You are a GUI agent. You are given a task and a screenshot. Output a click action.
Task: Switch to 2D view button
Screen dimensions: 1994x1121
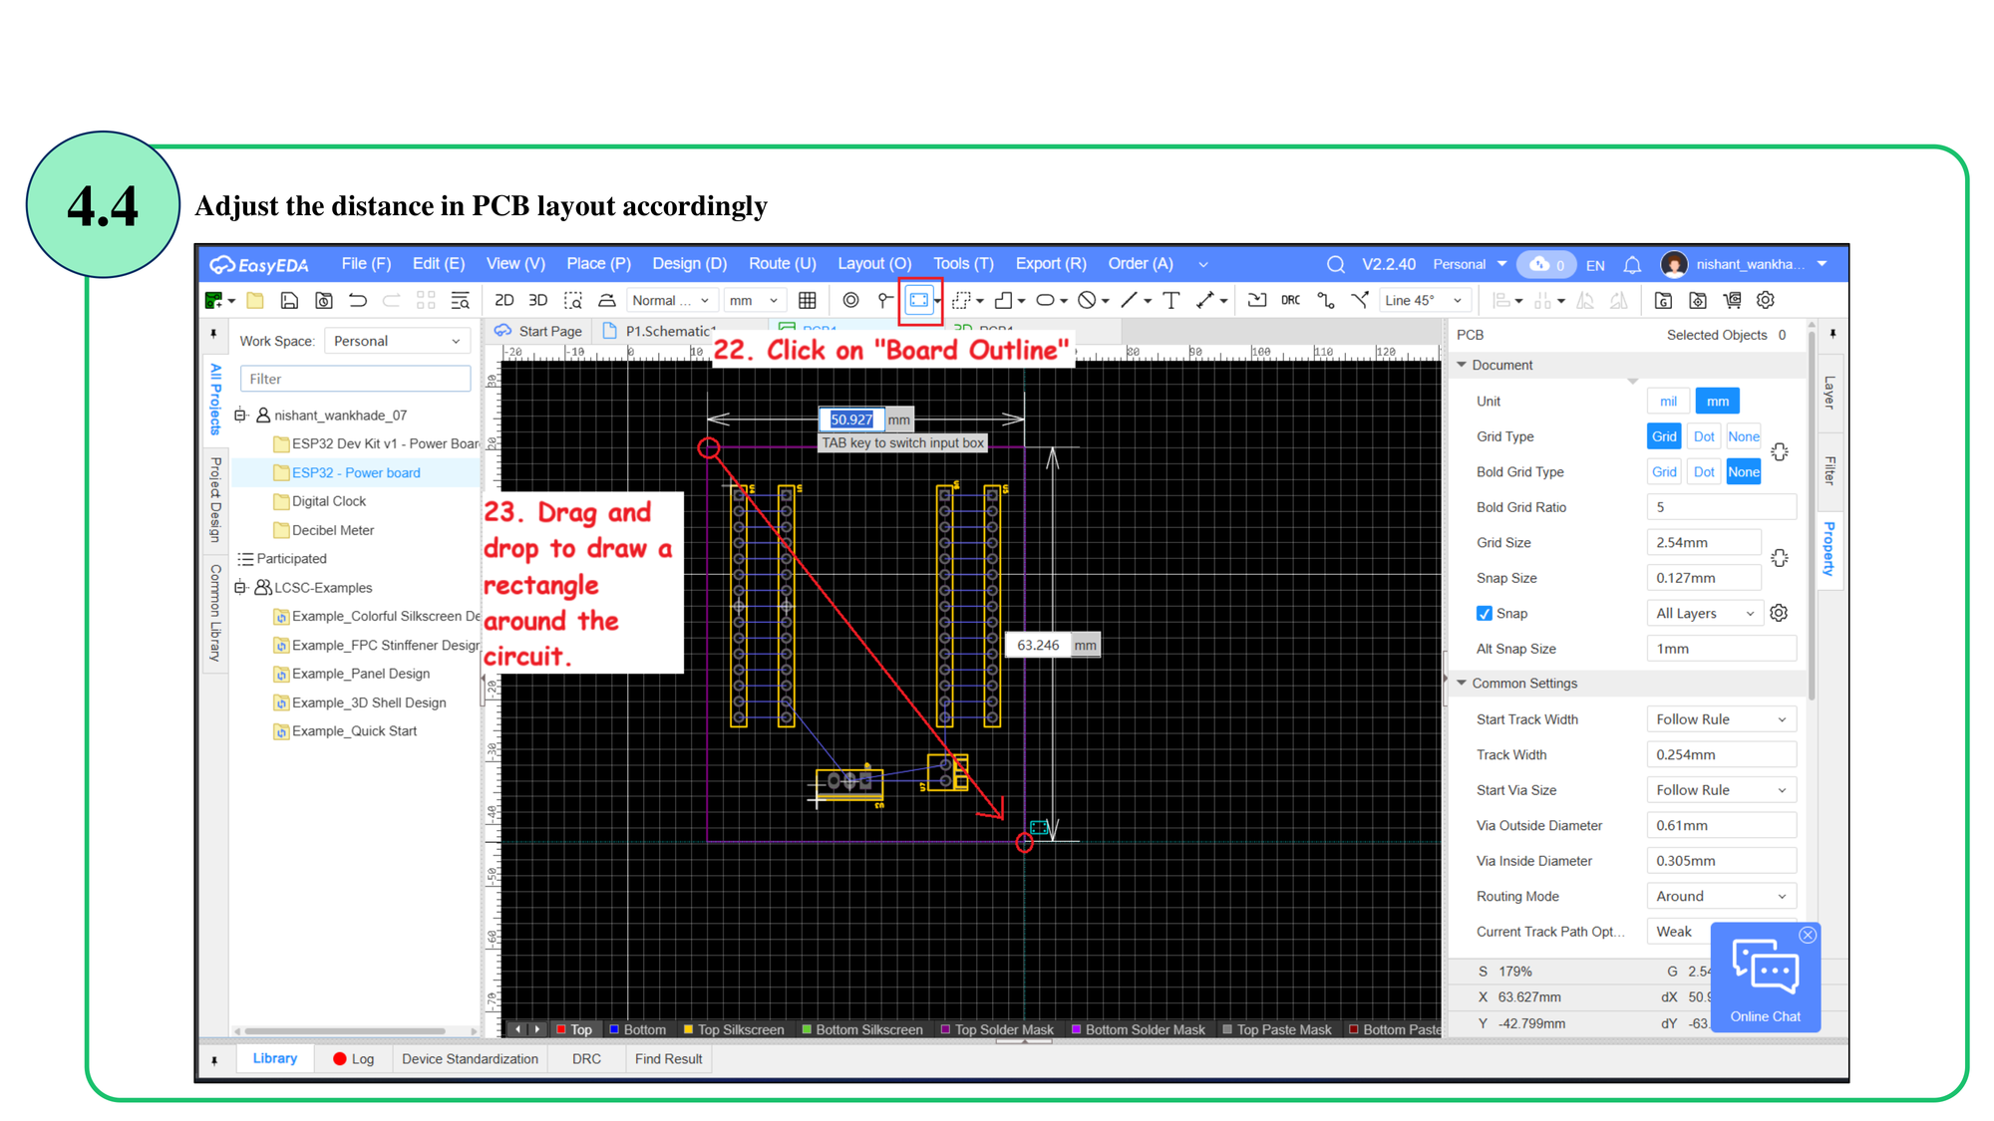(x=504, y=300)
